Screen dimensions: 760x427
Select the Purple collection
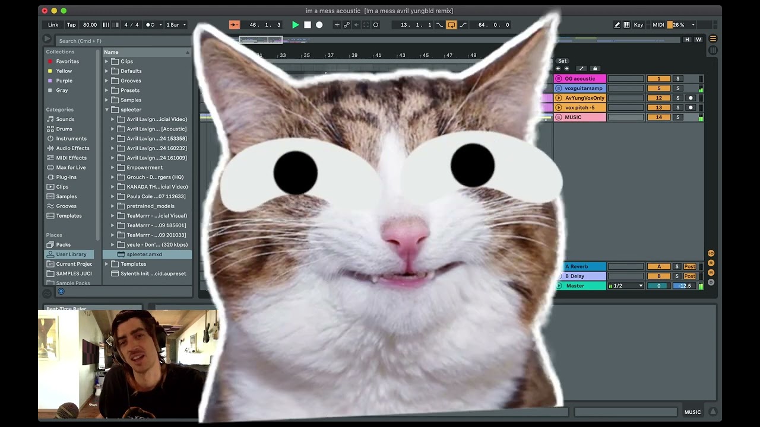[x=64, y=81]
